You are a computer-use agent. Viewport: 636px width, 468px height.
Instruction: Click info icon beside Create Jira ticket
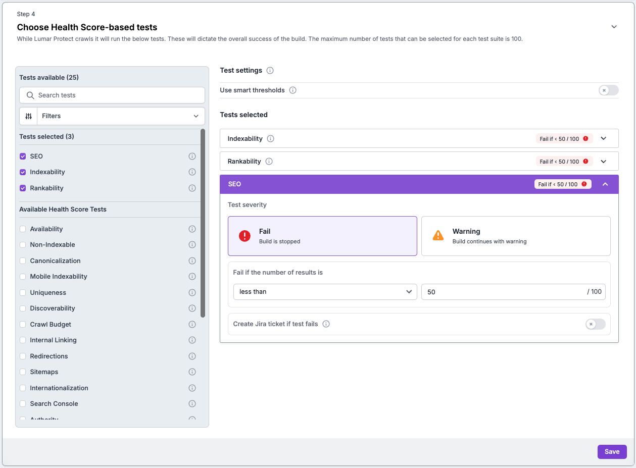click(326, 324)
